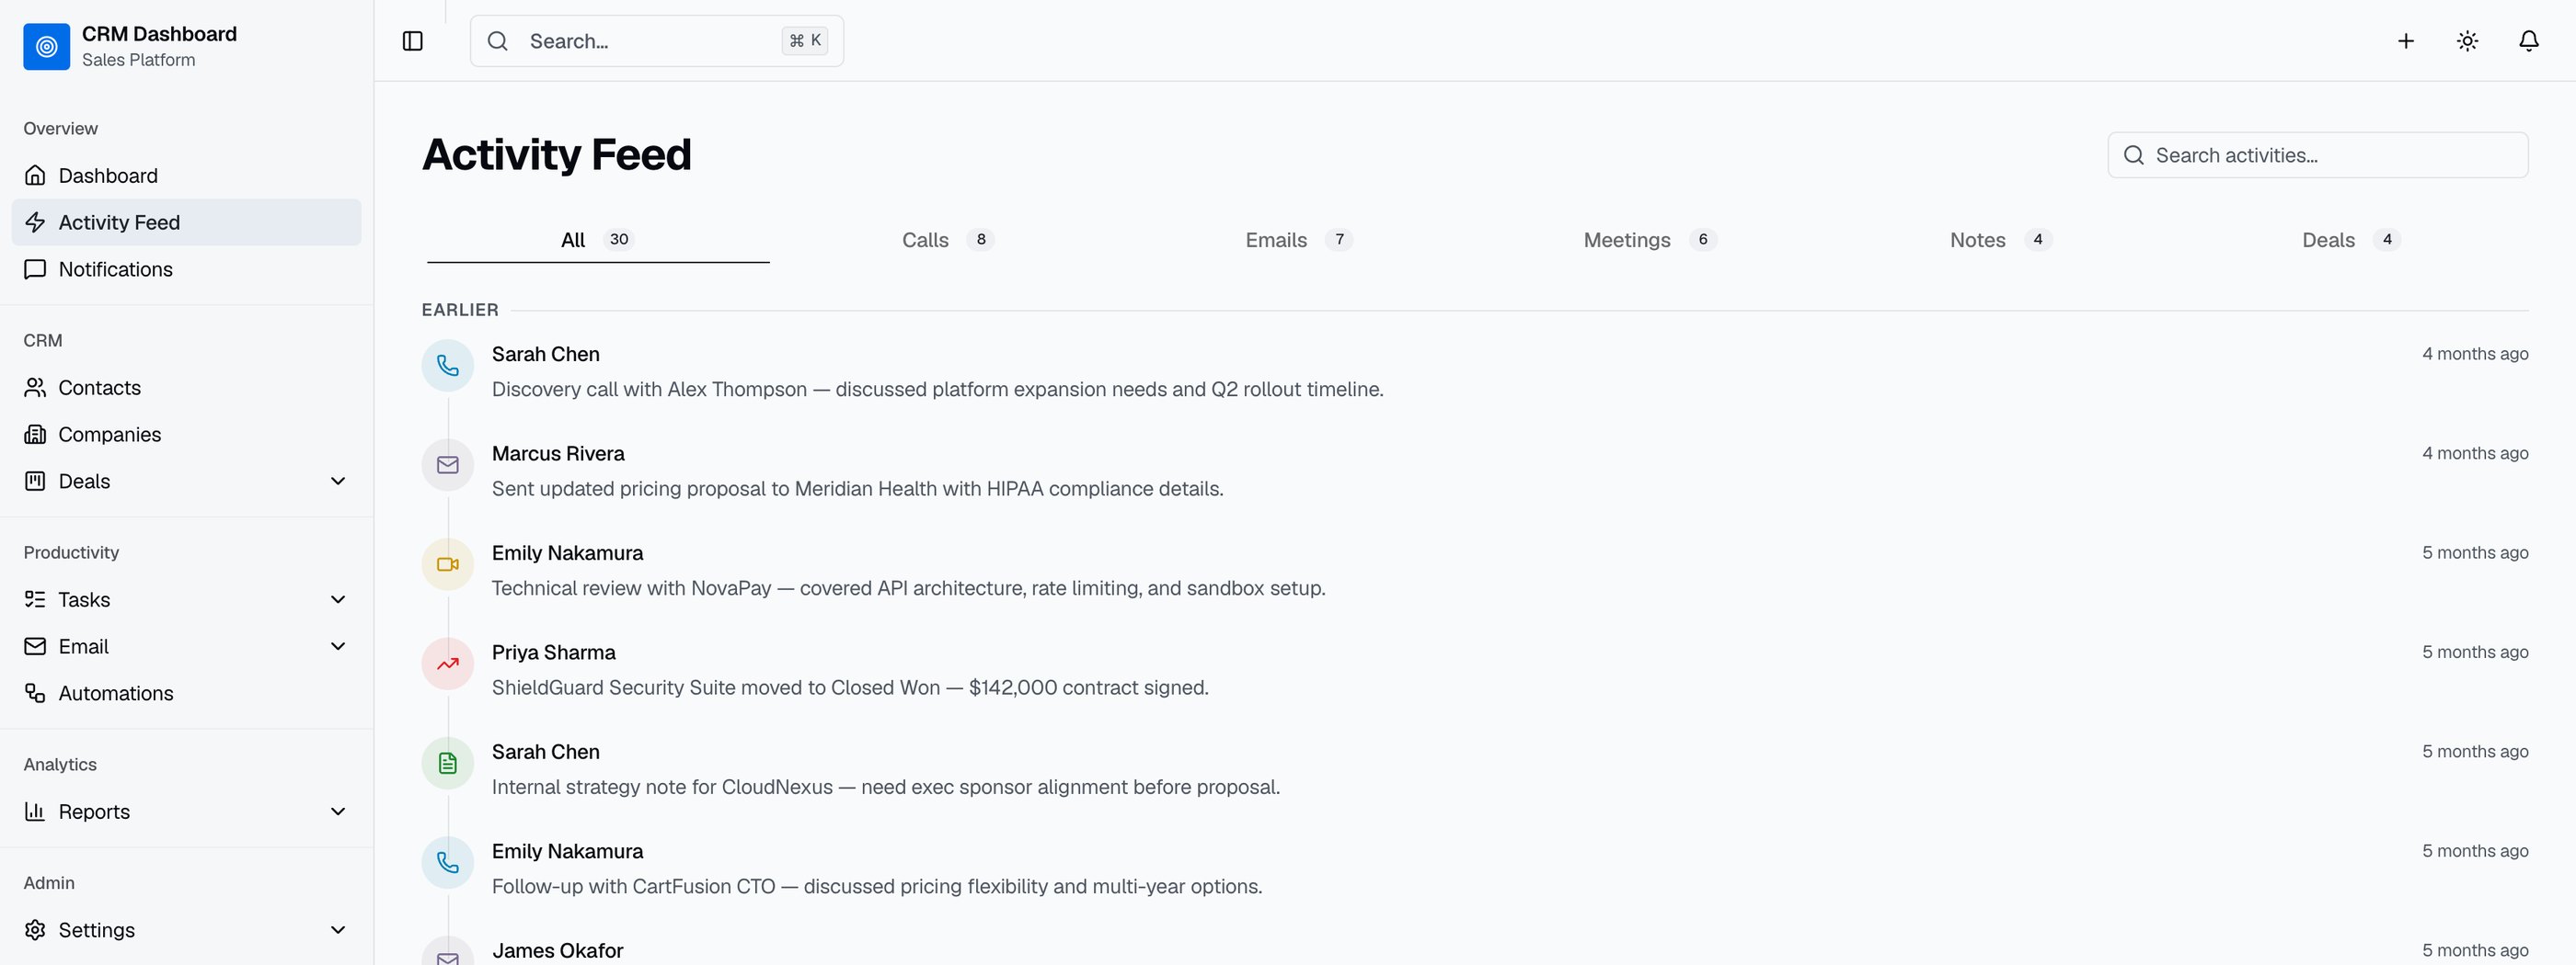Click the Activity Feed page heading
Image resolution: width=2576 pixels, height=965 pixels.
[x=557, y=153]
